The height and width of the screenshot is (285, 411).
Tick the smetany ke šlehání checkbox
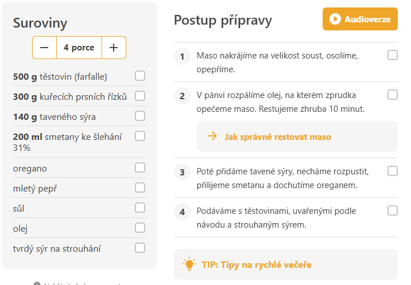pos(140,136)
